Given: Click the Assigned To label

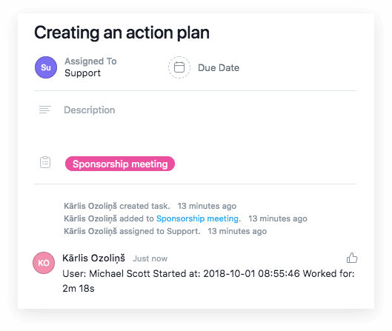Looking at the screenshot, I should click(90, 61).
